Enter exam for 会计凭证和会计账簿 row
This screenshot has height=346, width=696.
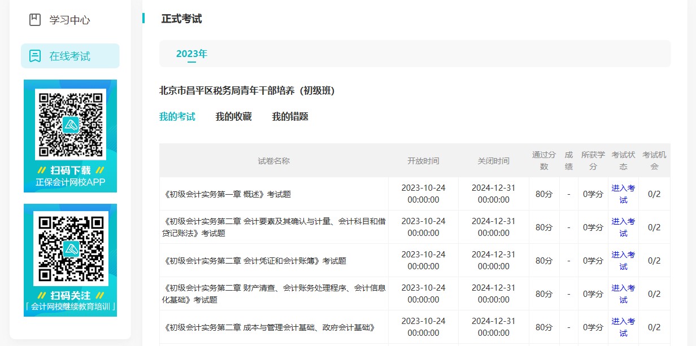623,261
